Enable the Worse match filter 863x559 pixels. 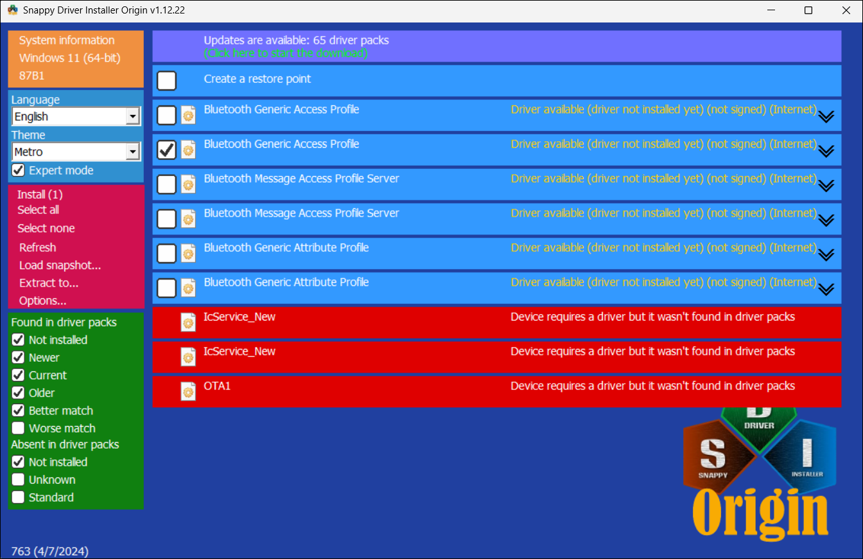point(17,428)
